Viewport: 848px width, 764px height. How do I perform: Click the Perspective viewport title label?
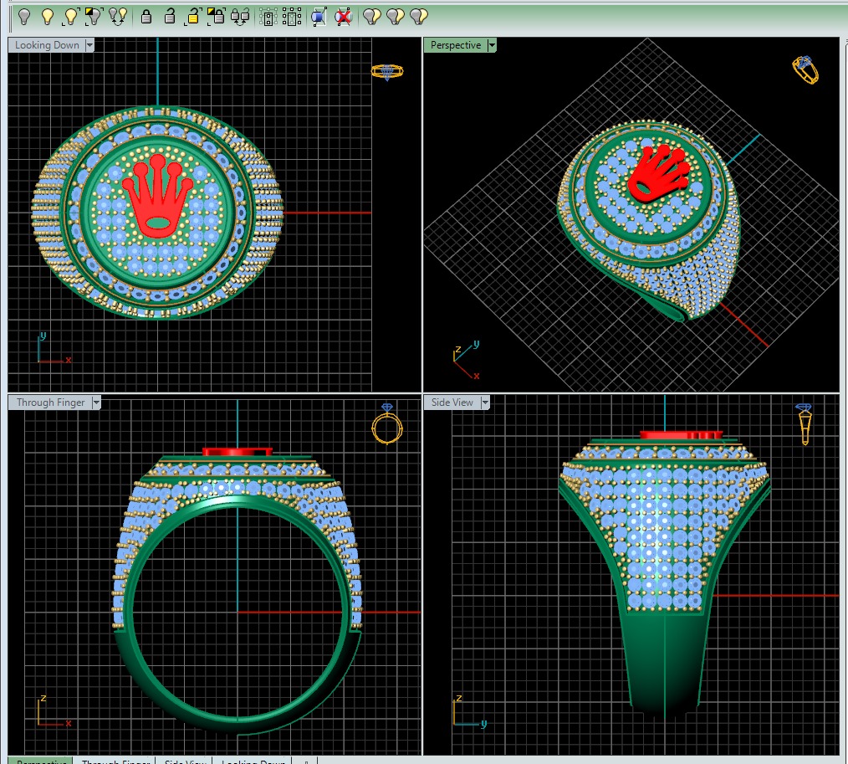coord(456,45)
